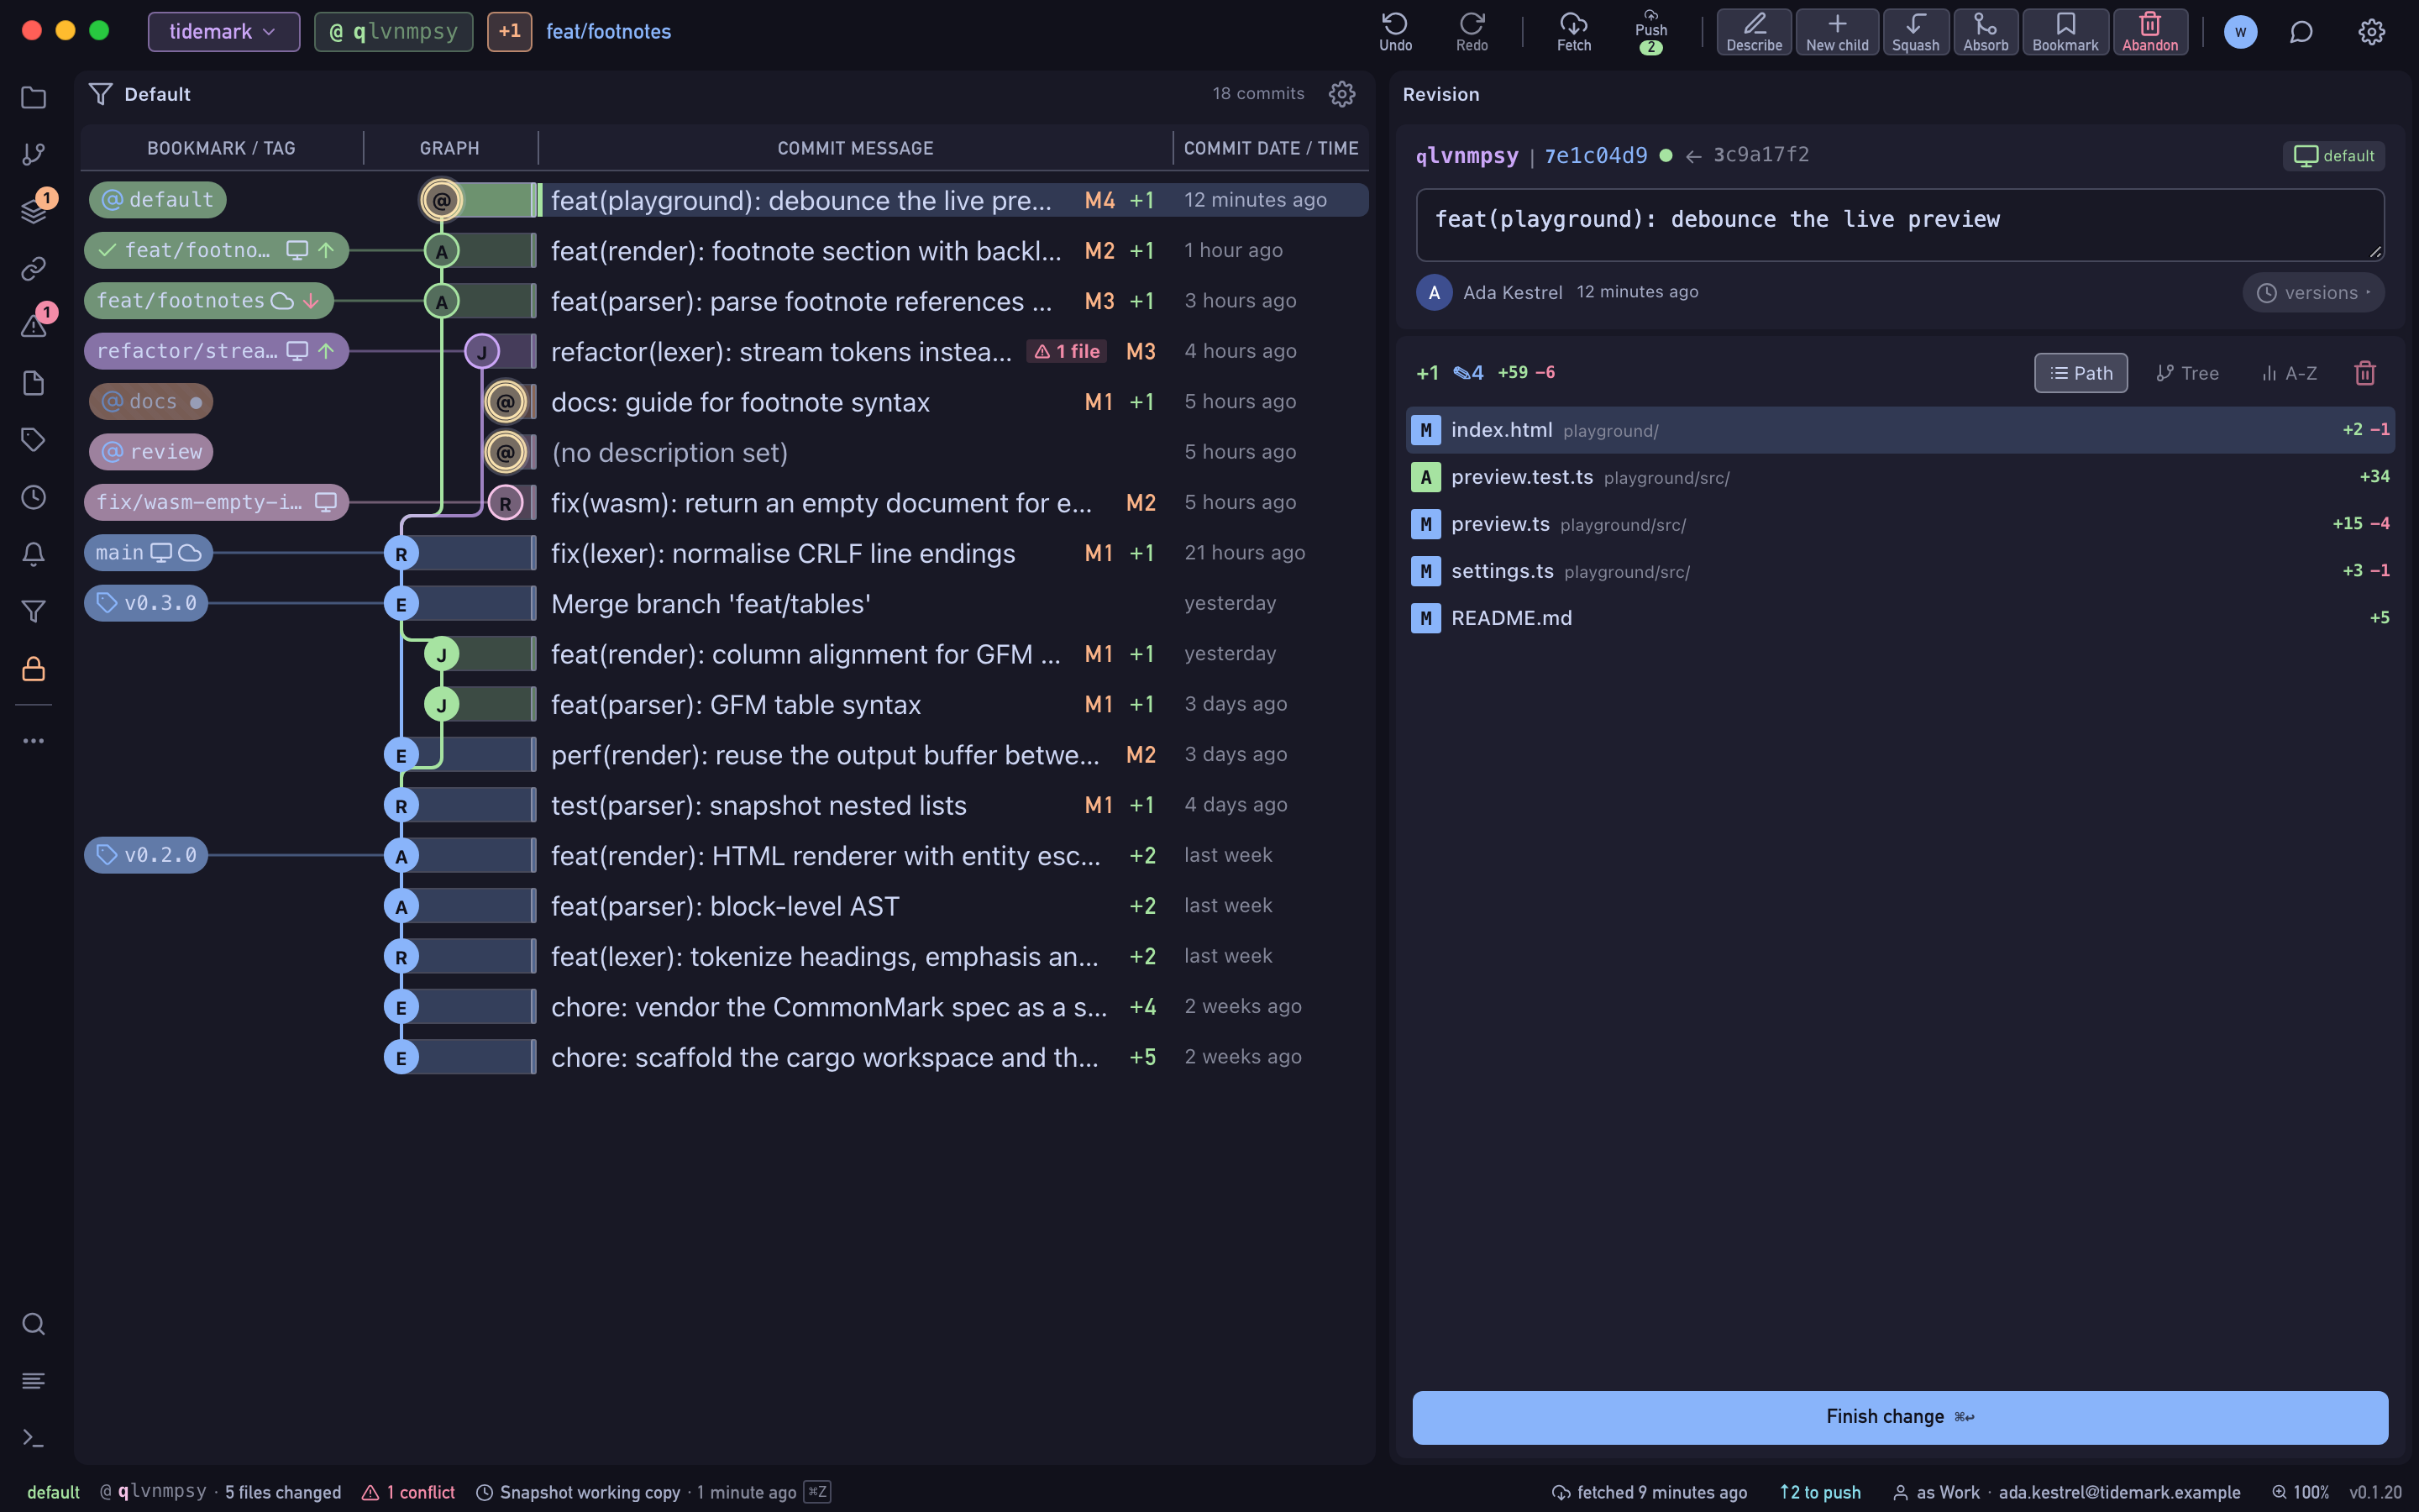Abandon the current revision
The width and height of the screenshot is (2419, 1512).
coord(2149,32)
